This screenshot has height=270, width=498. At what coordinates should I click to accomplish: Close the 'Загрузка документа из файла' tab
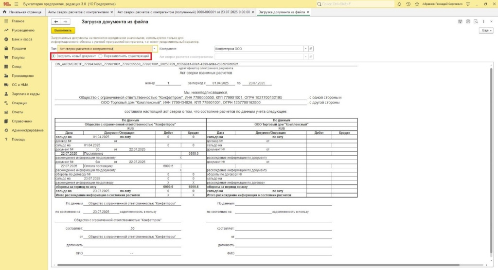[307, 12]
